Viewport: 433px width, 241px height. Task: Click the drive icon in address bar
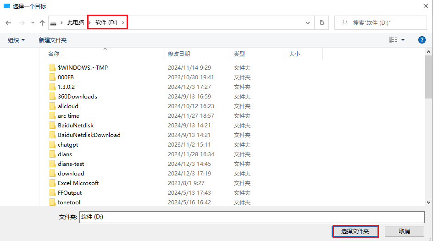click(x=53, y=23)
